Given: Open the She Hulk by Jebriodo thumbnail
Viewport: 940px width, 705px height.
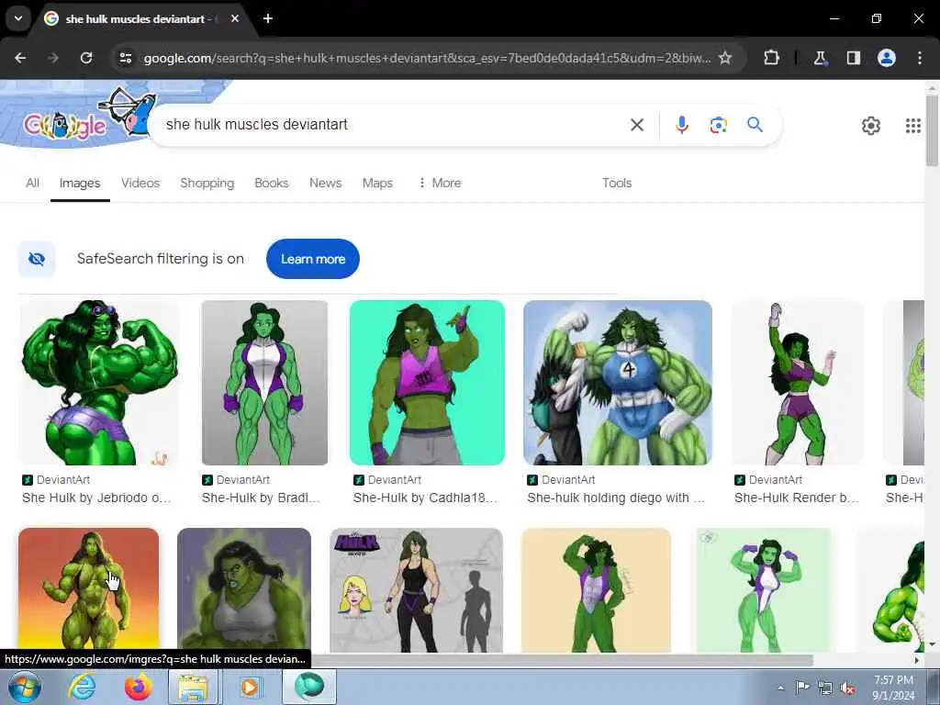Looking at the screenshot, I should pyautogui.click(x=100, y=383).
